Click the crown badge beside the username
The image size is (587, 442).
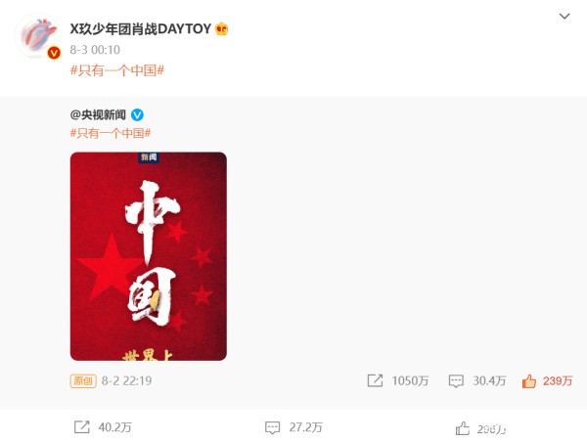222,28
